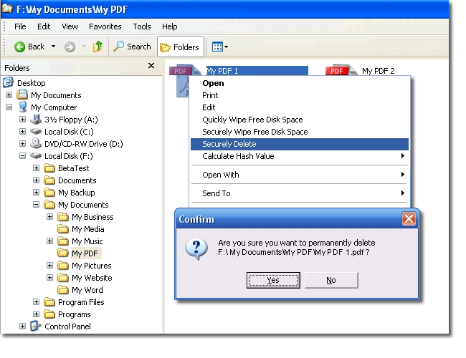Click the green Back arrow icon

pyautogui.click(x=19, y=47)
